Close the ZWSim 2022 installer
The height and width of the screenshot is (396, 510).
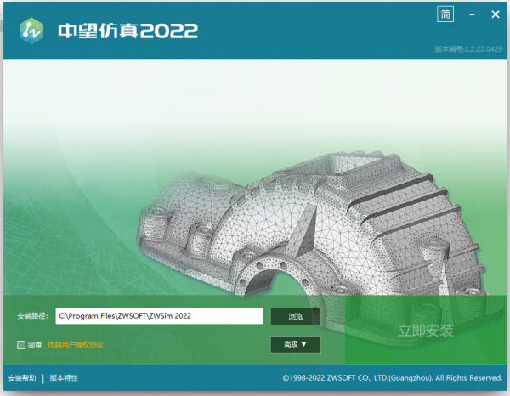[x=496, y=14]
